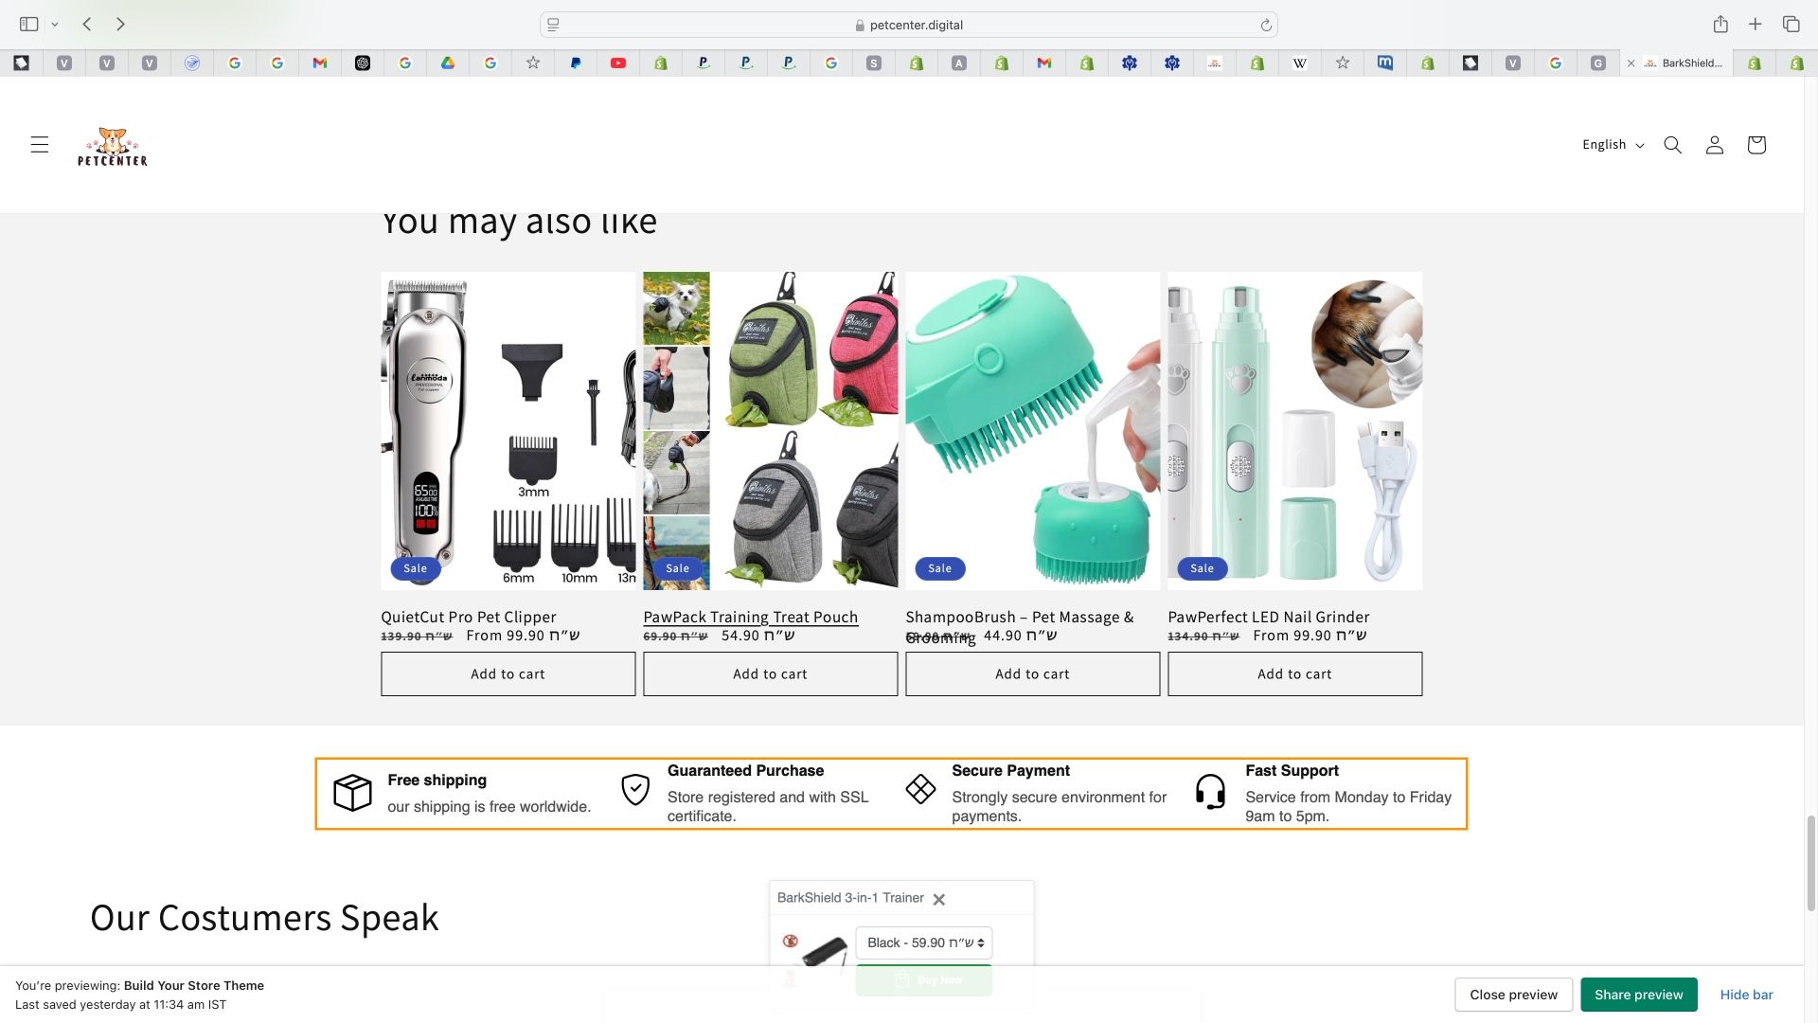Click Safari share icon
1818x1023 pixels.
(1720, 25)
